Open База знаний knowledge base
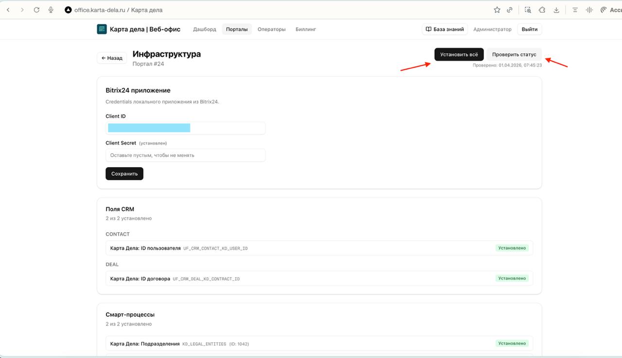The width and height of the screenshot is (622, 358). coord(445,29)
